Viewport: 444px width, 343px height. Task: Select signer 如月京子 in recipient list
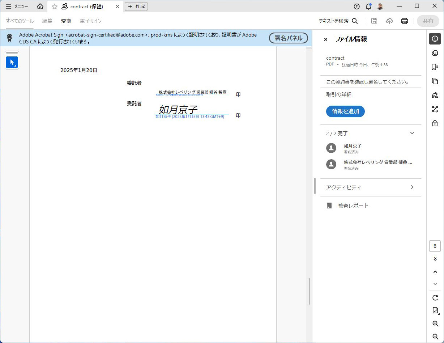(371, 148)
